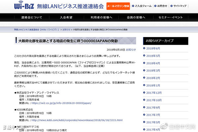Image resolution: width=198 pixels, height=132 pixels.
Task: Click the お知らせアーカイブ sidebar heading
Action: tap(166, 41)
